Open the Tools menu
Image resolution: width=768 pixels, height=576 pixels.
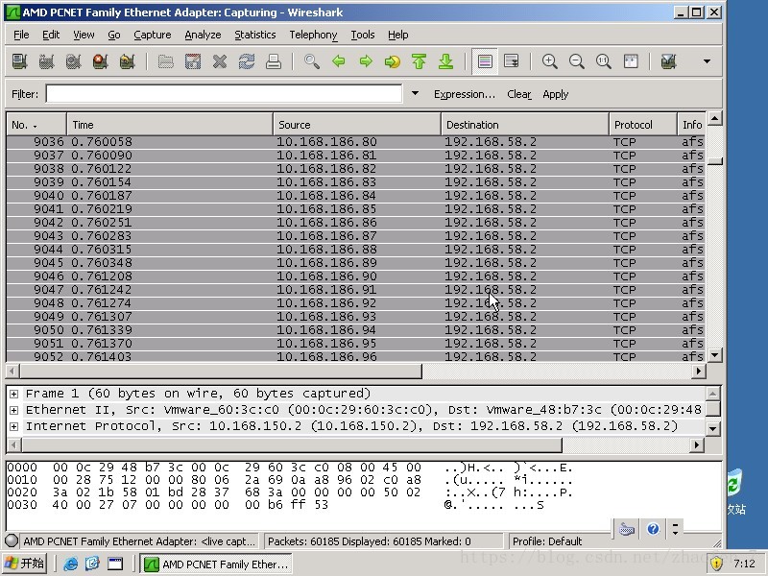coord(363,35)
